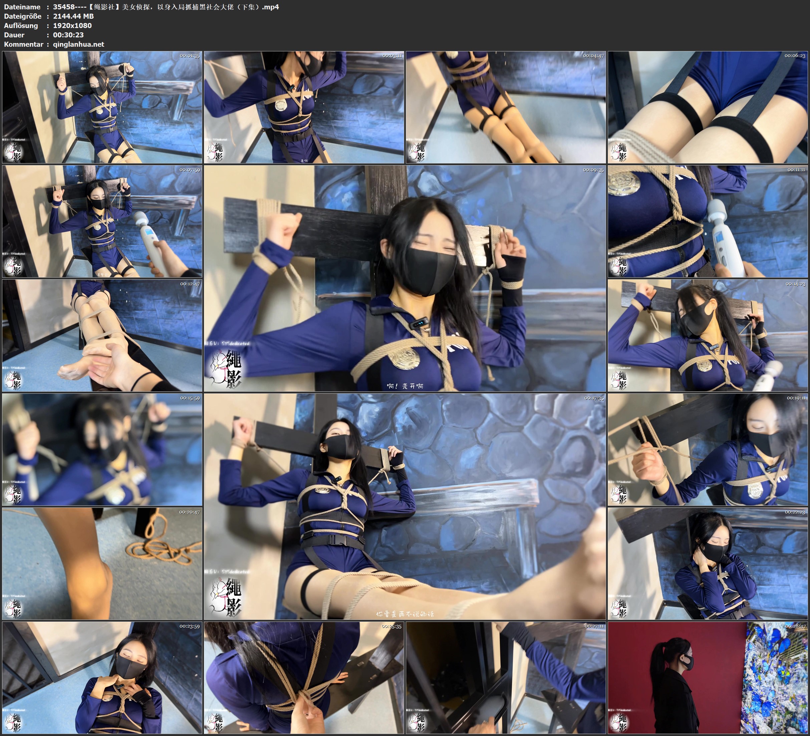The height and width of the screenshot is (736, 810).
Task: Choose the frame at 00:22:23
Action: click(x=708, y=563)
